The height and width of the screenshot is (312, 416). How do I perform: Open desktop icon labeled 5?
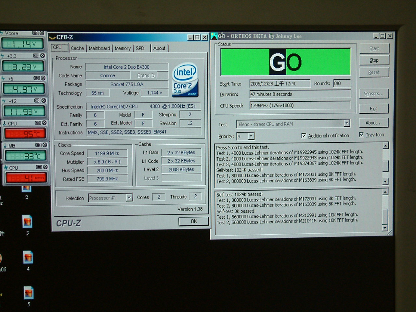[x=29, y=293]
